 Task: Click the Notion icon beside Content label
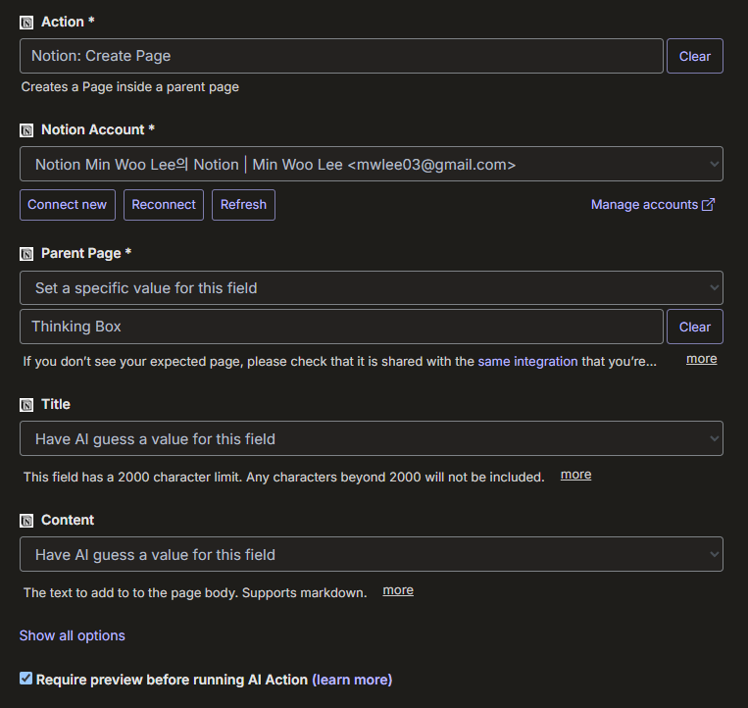click(26, 521)
